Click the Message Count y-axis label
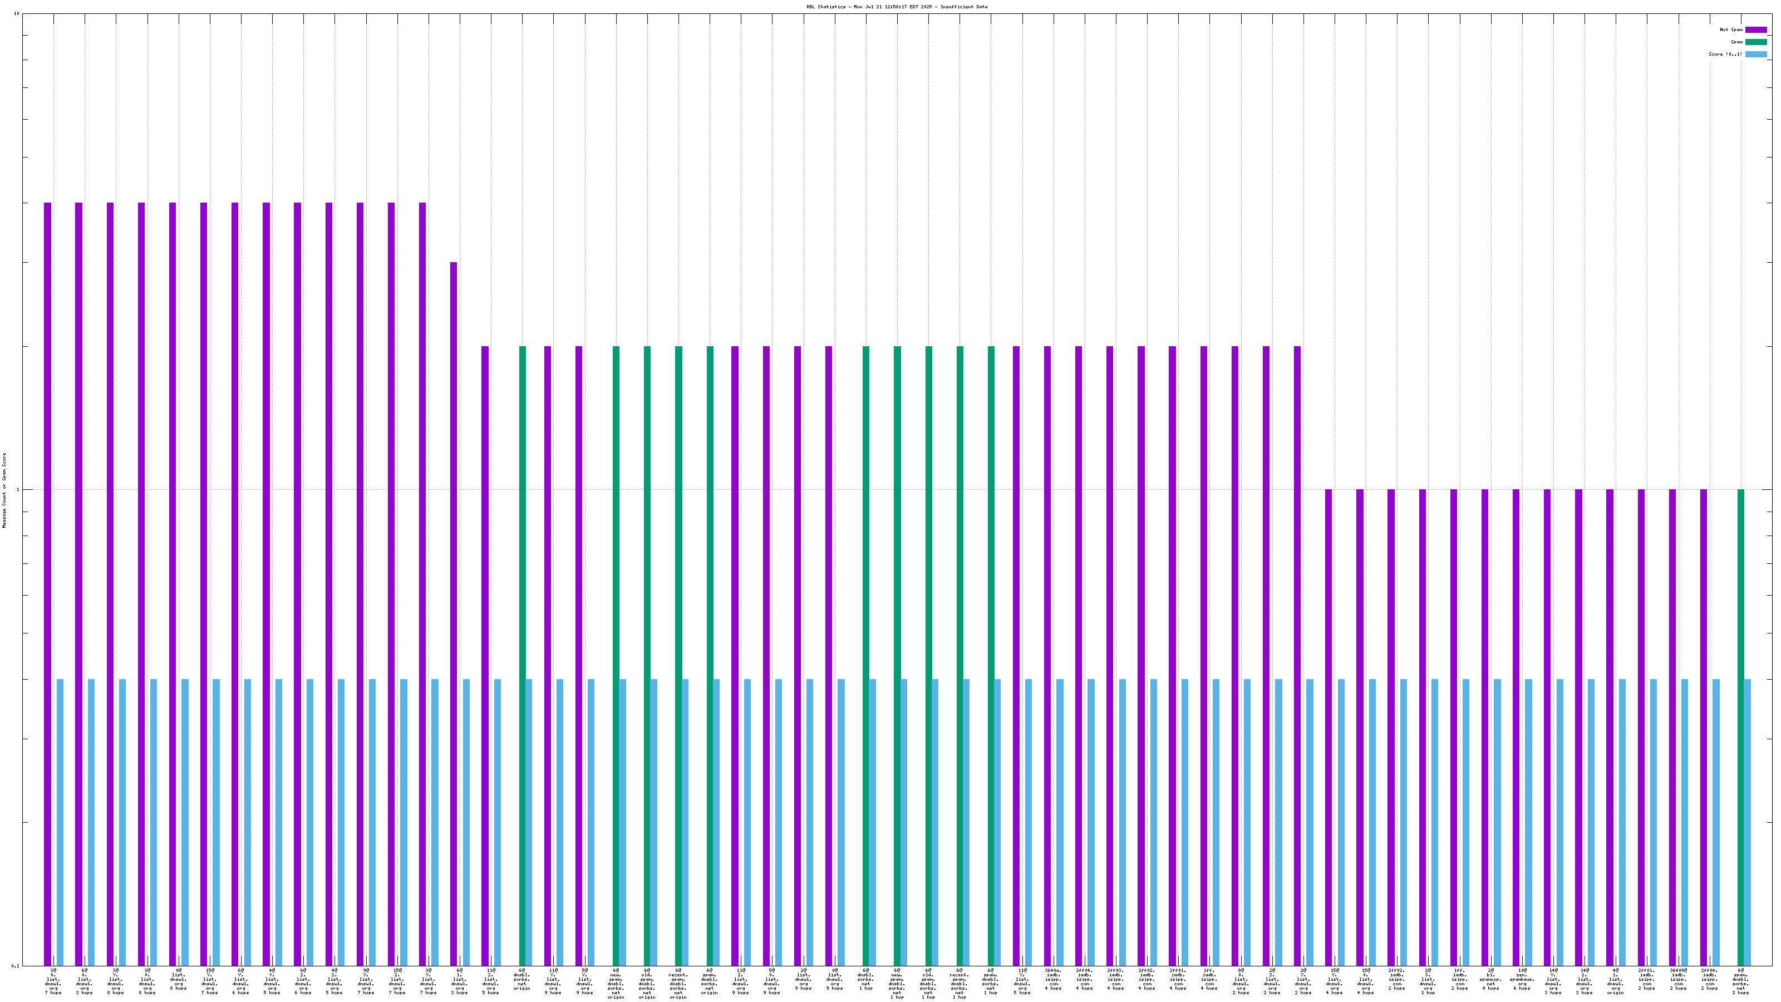This screenshot has width=1781, height=1002. (4, 490)
